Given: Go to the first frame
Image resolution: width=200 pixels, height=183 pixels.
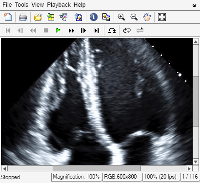Looking at the screenshot, I should click(x=8, y=30).
